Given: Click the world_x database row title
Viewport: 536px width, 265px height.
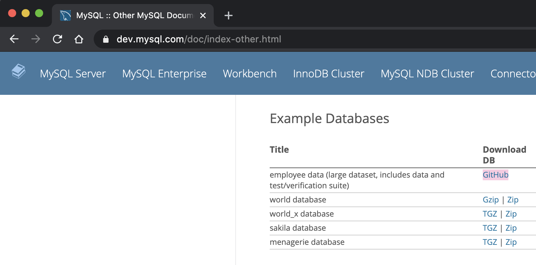Looking at the screenshot, I should point(302,214).
